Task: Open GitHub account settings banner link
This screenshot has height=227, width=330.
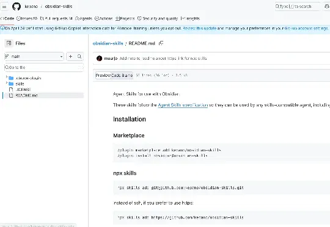Action: pos(306,28)
